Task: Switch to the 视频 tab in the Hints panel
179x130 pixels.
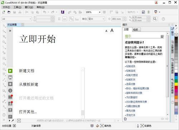Action: click(136, 29)
